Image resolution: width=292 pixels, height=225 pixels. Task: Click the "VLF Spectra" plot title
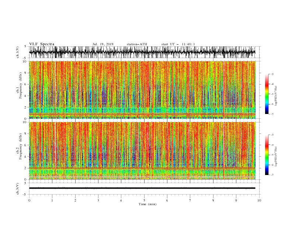pos(42,44)
